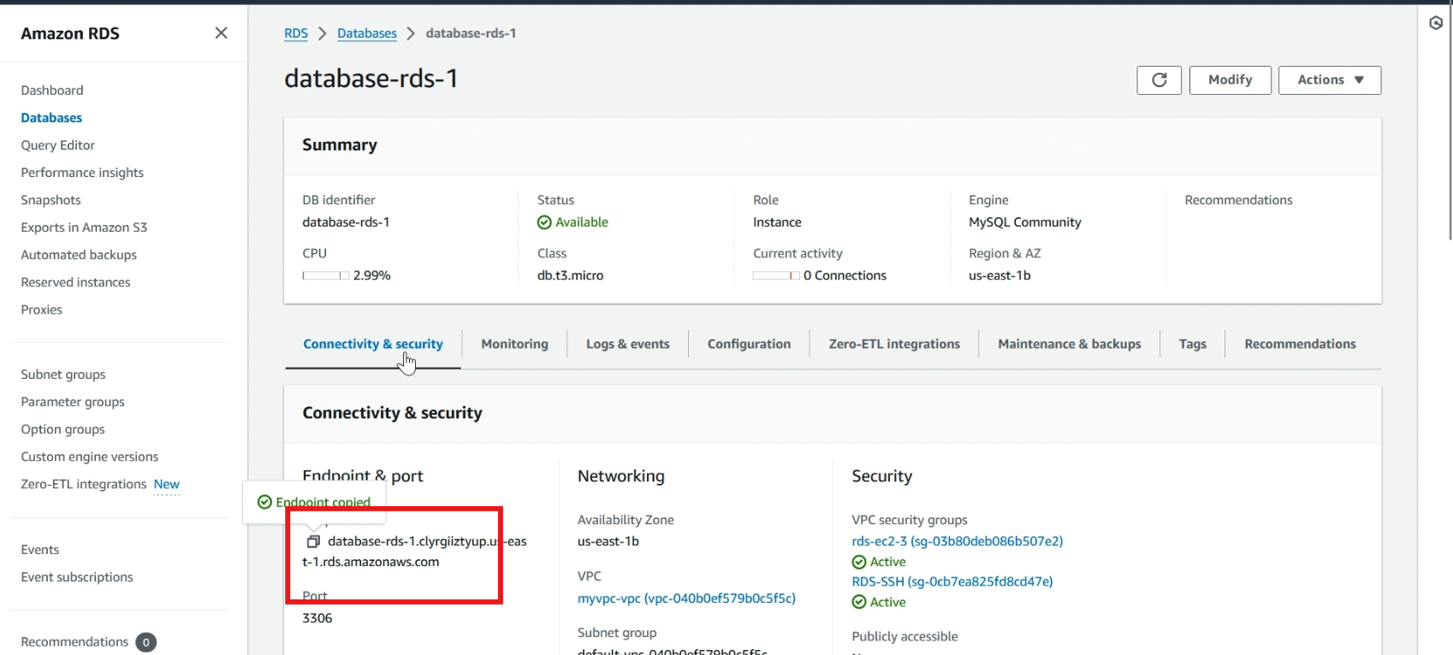Screen dimensions: 1453x655
Task: Switch to the Connectivity & security tab
Action: [373, 344]
